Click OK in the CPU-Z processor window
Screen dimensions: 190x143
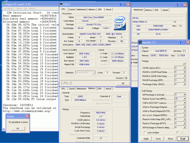[x=123, y=84]
